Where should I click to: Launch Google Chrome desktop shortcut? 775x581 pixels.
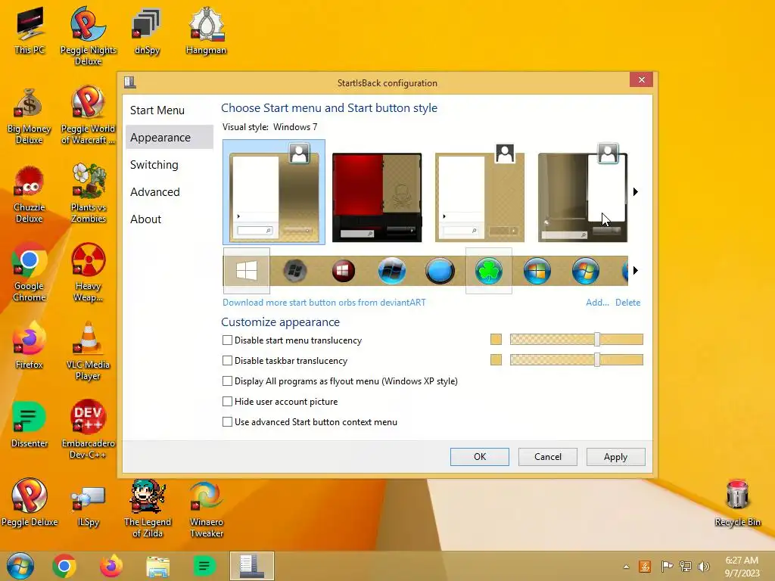[30, 272]
